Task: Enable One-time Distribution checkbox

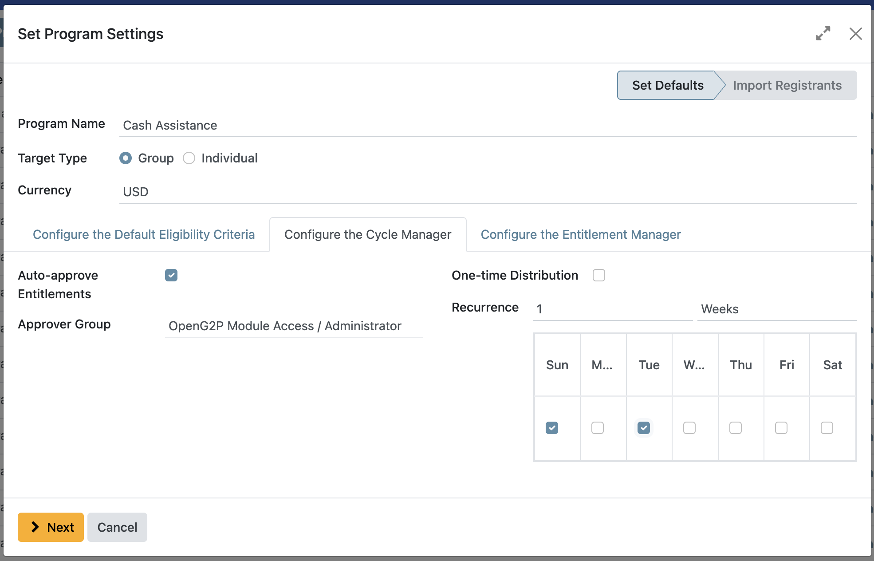Action: click(x=598, y=275)
